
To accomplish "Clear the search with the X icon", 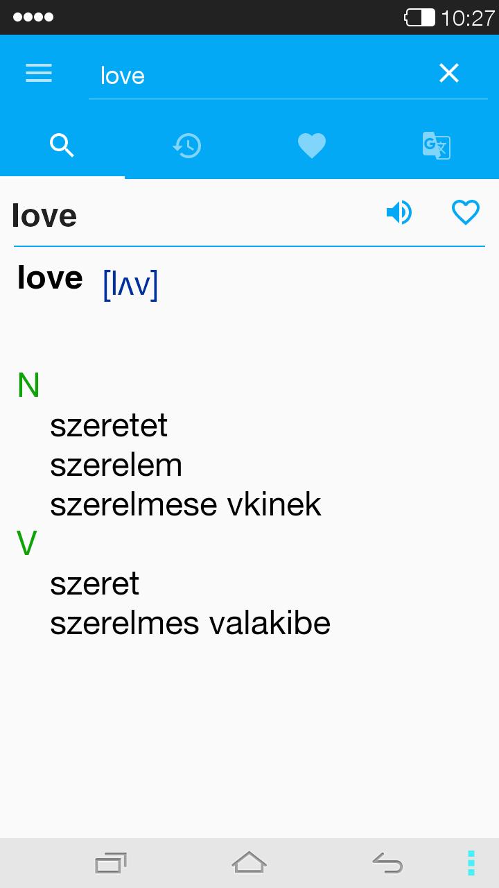I will [449, 73].
